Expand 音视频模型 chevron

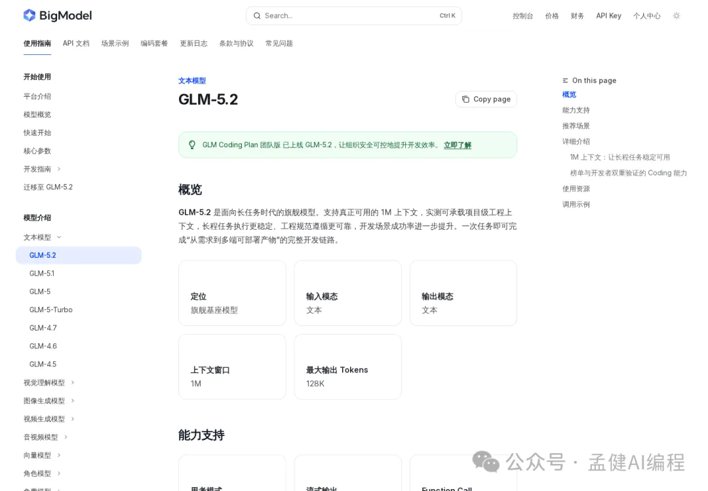(x=66, y=437)
